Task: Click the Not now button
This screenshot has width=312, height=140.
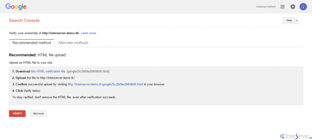Action: point(38,113)
